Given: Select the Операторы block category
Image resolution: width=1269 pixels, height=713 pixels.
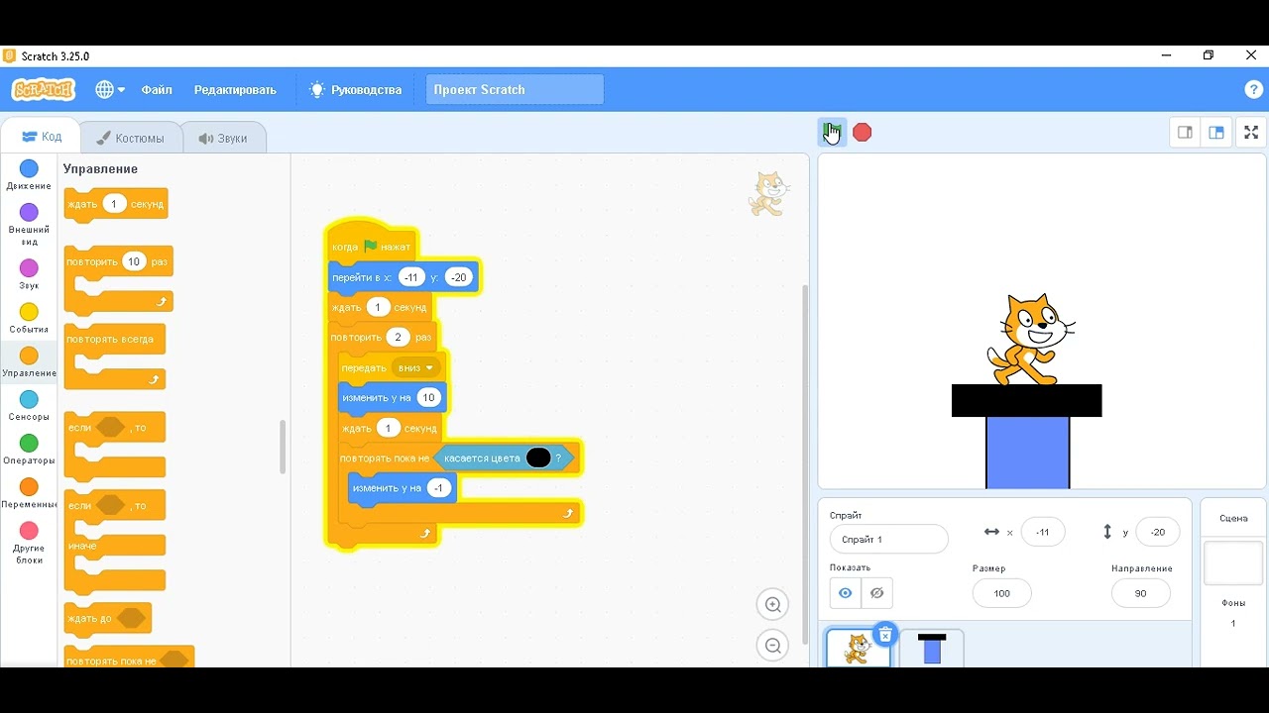Looking at the screenshot, I should point(29,450).
